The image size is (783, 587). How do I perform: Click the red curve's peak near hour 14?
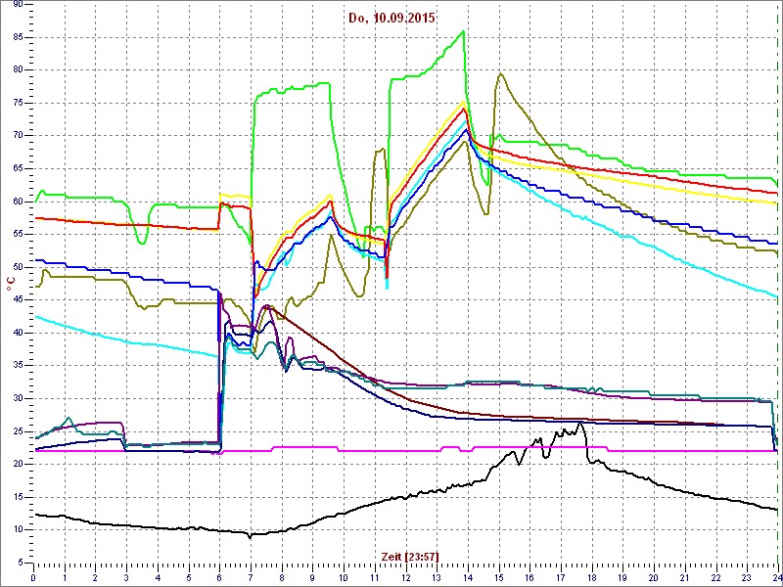click(x=465, y=108)
